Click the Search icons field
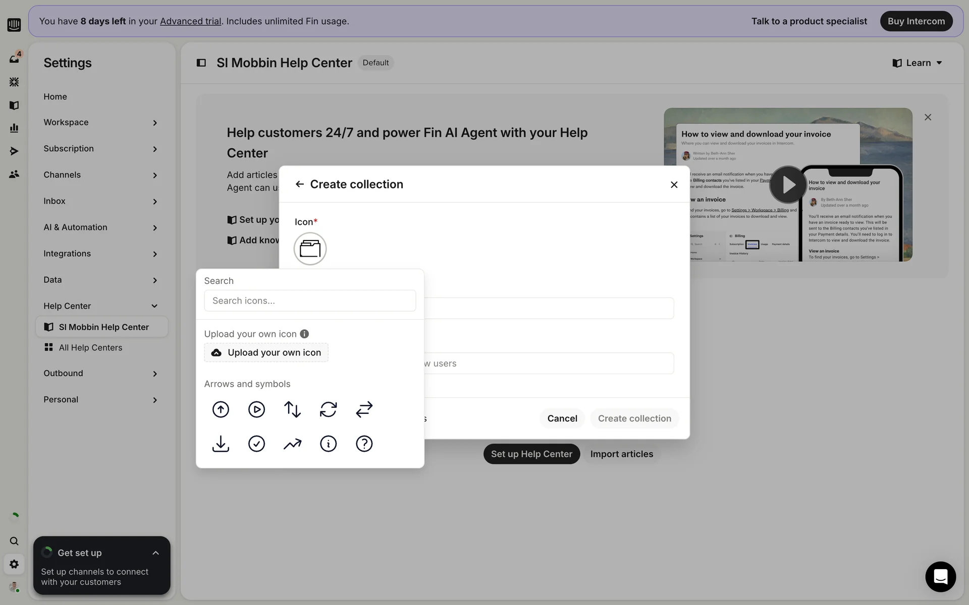969x605 pixels. 310,300
